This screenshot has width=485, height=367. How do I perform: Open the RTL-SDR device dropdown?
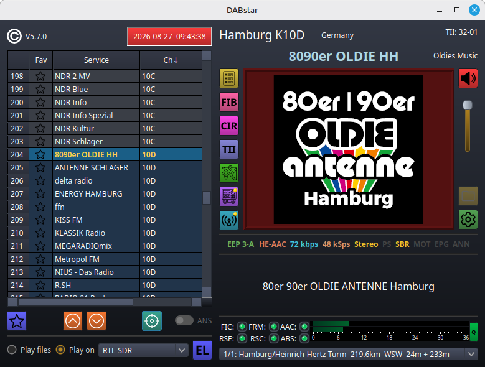(143, 350)
